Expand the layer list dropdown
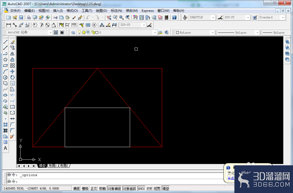 pyautogui.click(x=155, y=33)
